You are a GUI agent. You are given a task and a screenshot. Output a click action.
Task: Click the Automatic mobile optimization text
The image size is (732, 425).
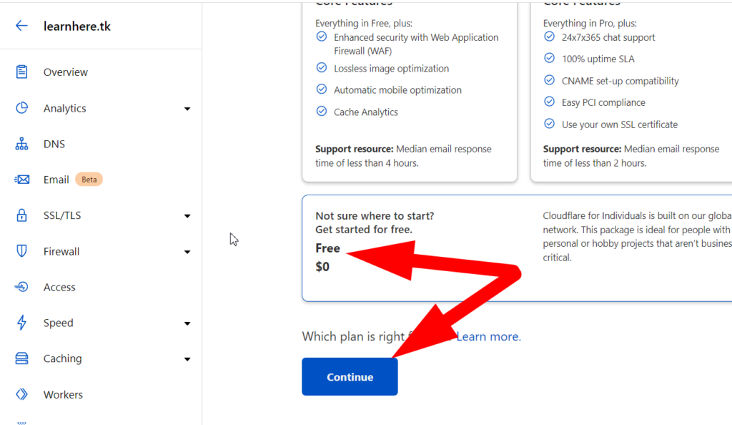pyautogui.click(x=397, y=90)
